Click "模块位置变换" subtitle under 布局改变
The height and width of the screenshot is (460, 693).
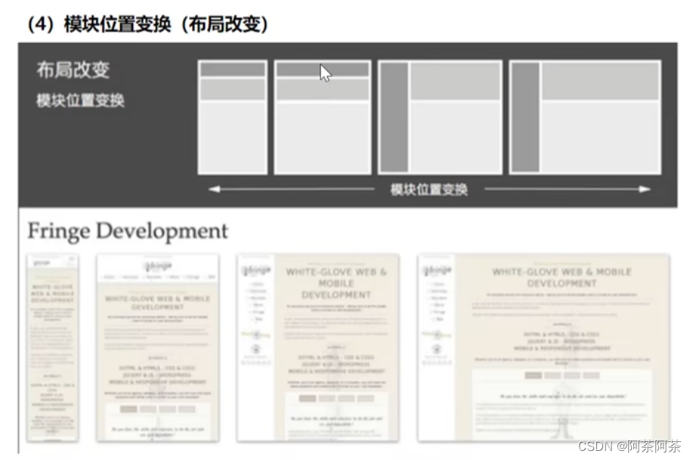point(80,101)
